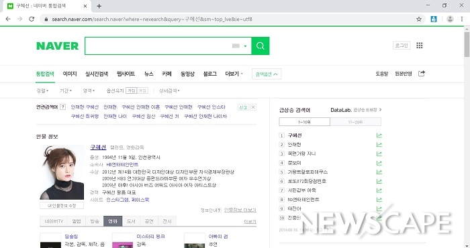The height and width of the screenshot is (248, 470).
Task: Open the 정렬 sort dropdown
Action: 42,90
